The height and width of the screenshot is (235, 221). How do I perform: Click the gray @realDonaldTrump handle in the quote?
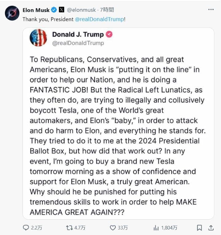78,43
